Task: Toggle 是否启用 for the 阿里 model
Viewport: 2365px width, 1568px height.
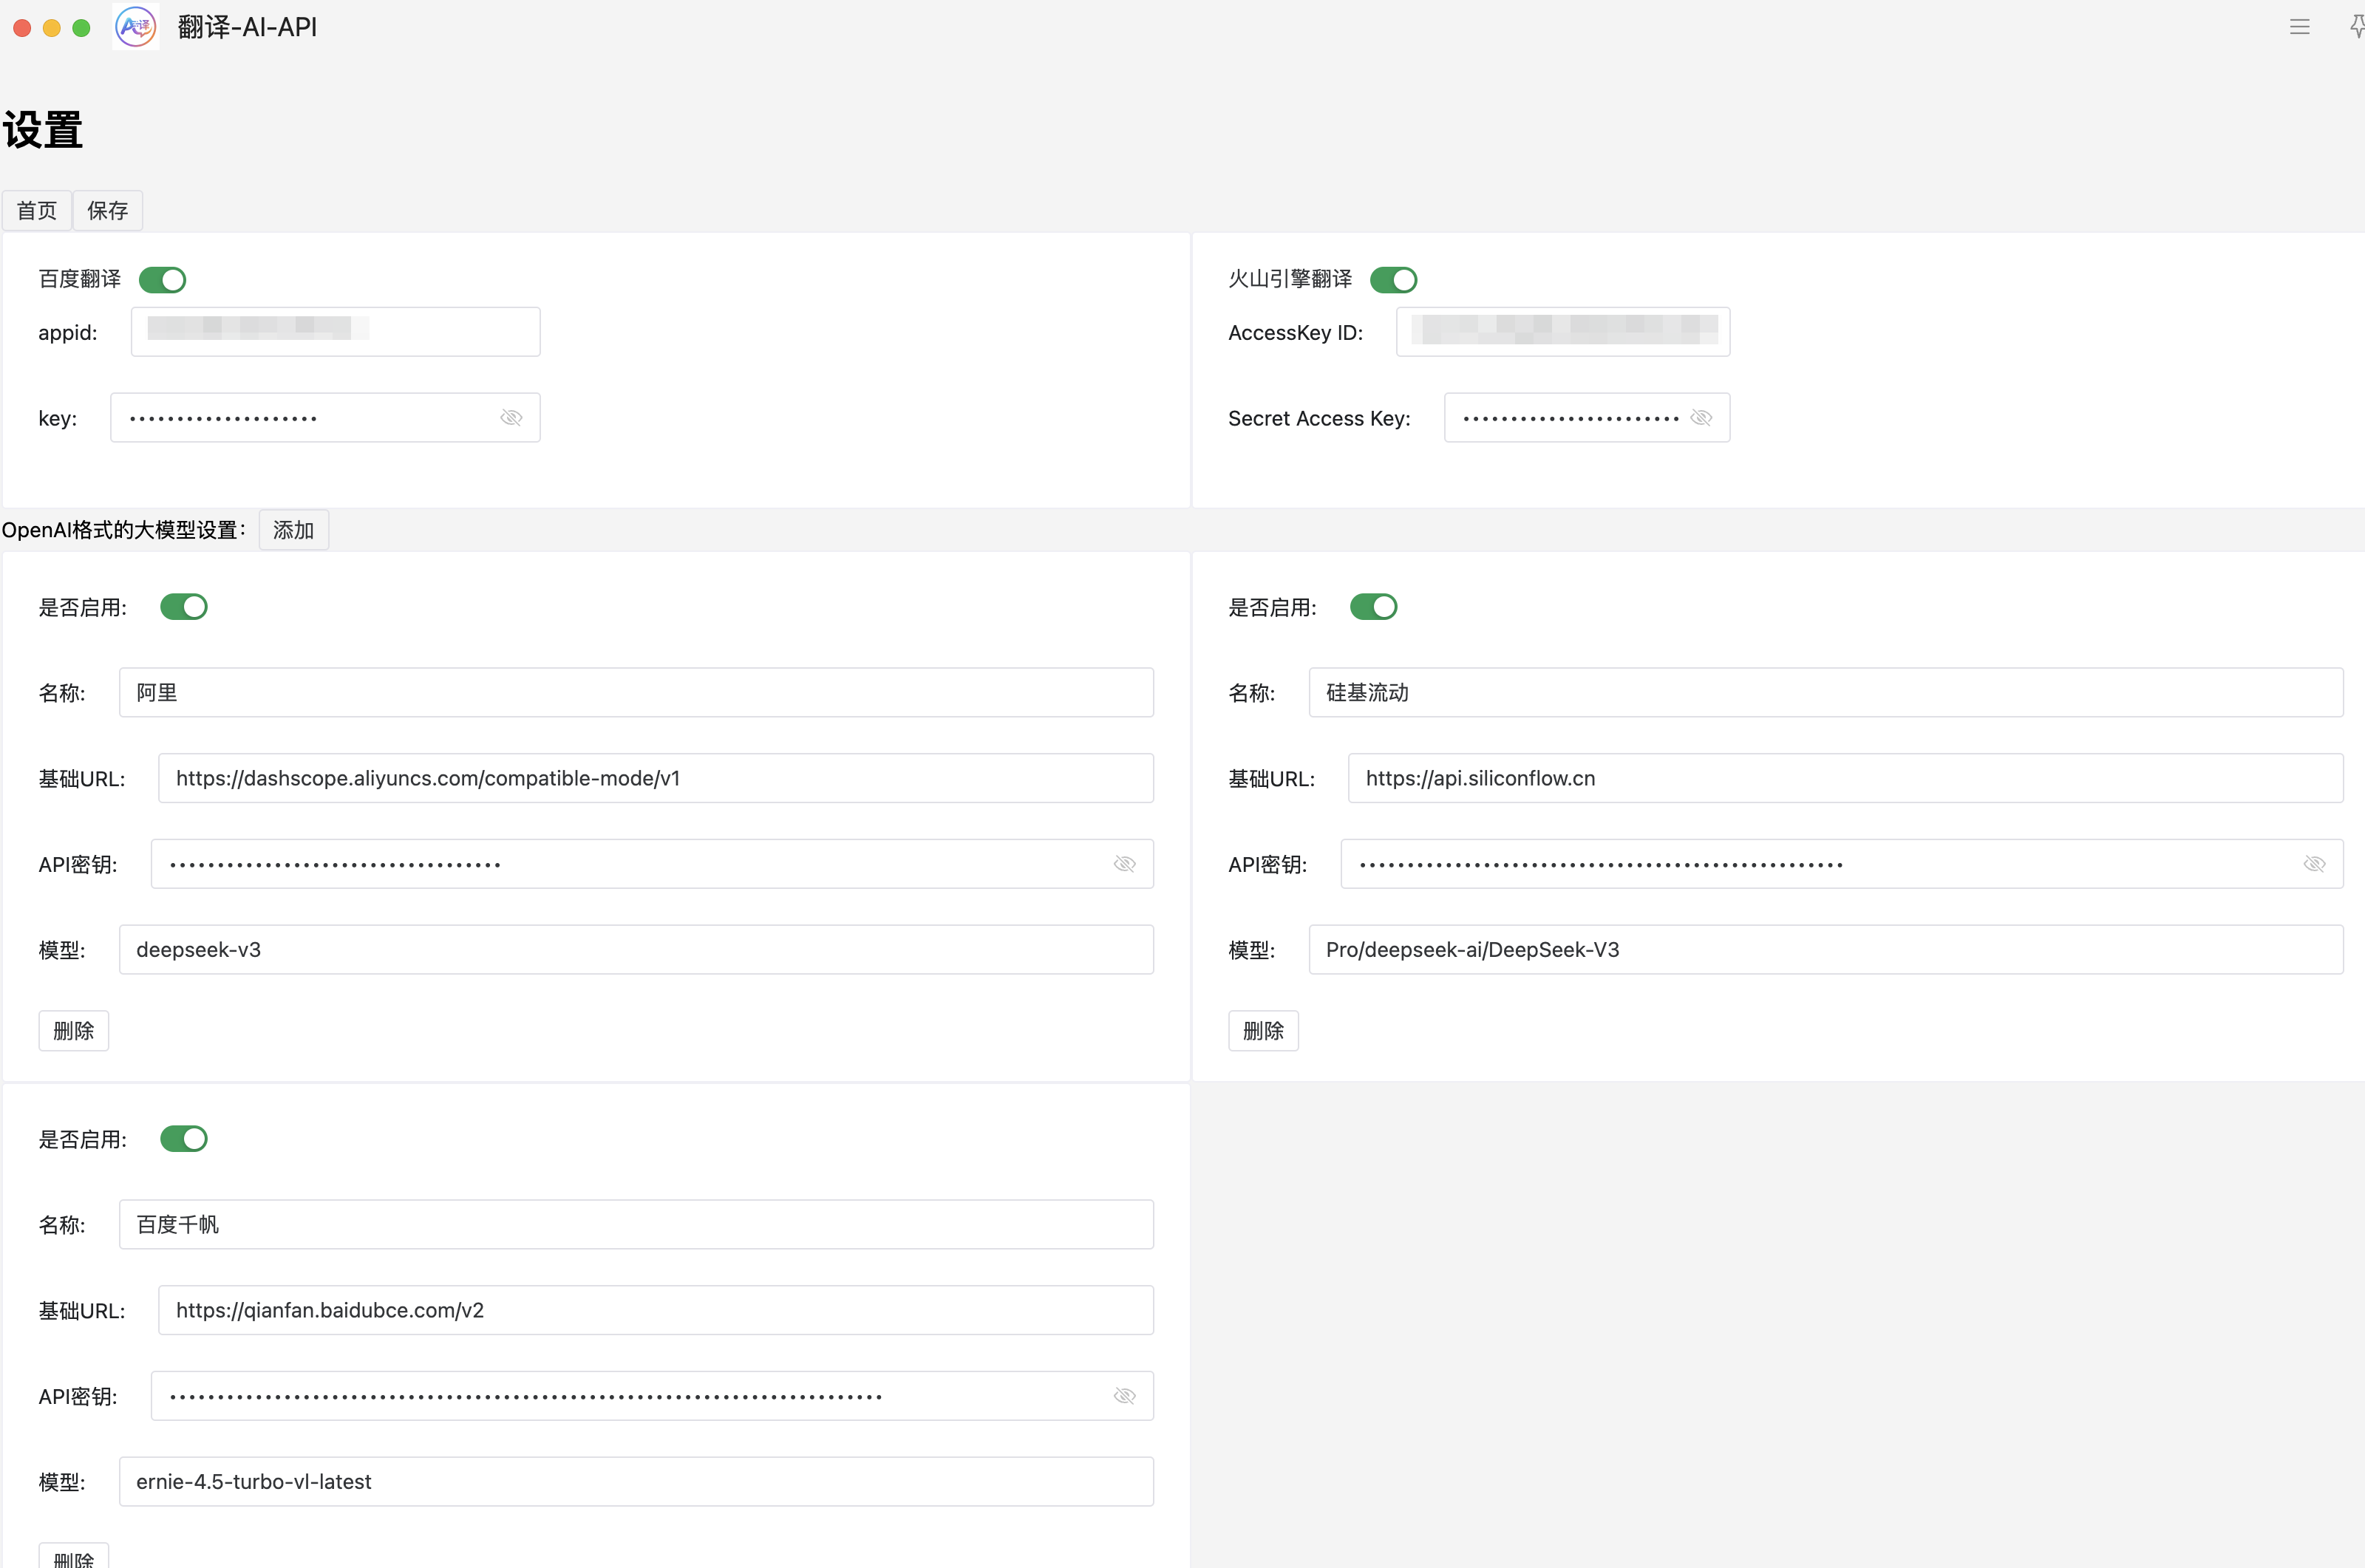Action: (x=184, y=607)
